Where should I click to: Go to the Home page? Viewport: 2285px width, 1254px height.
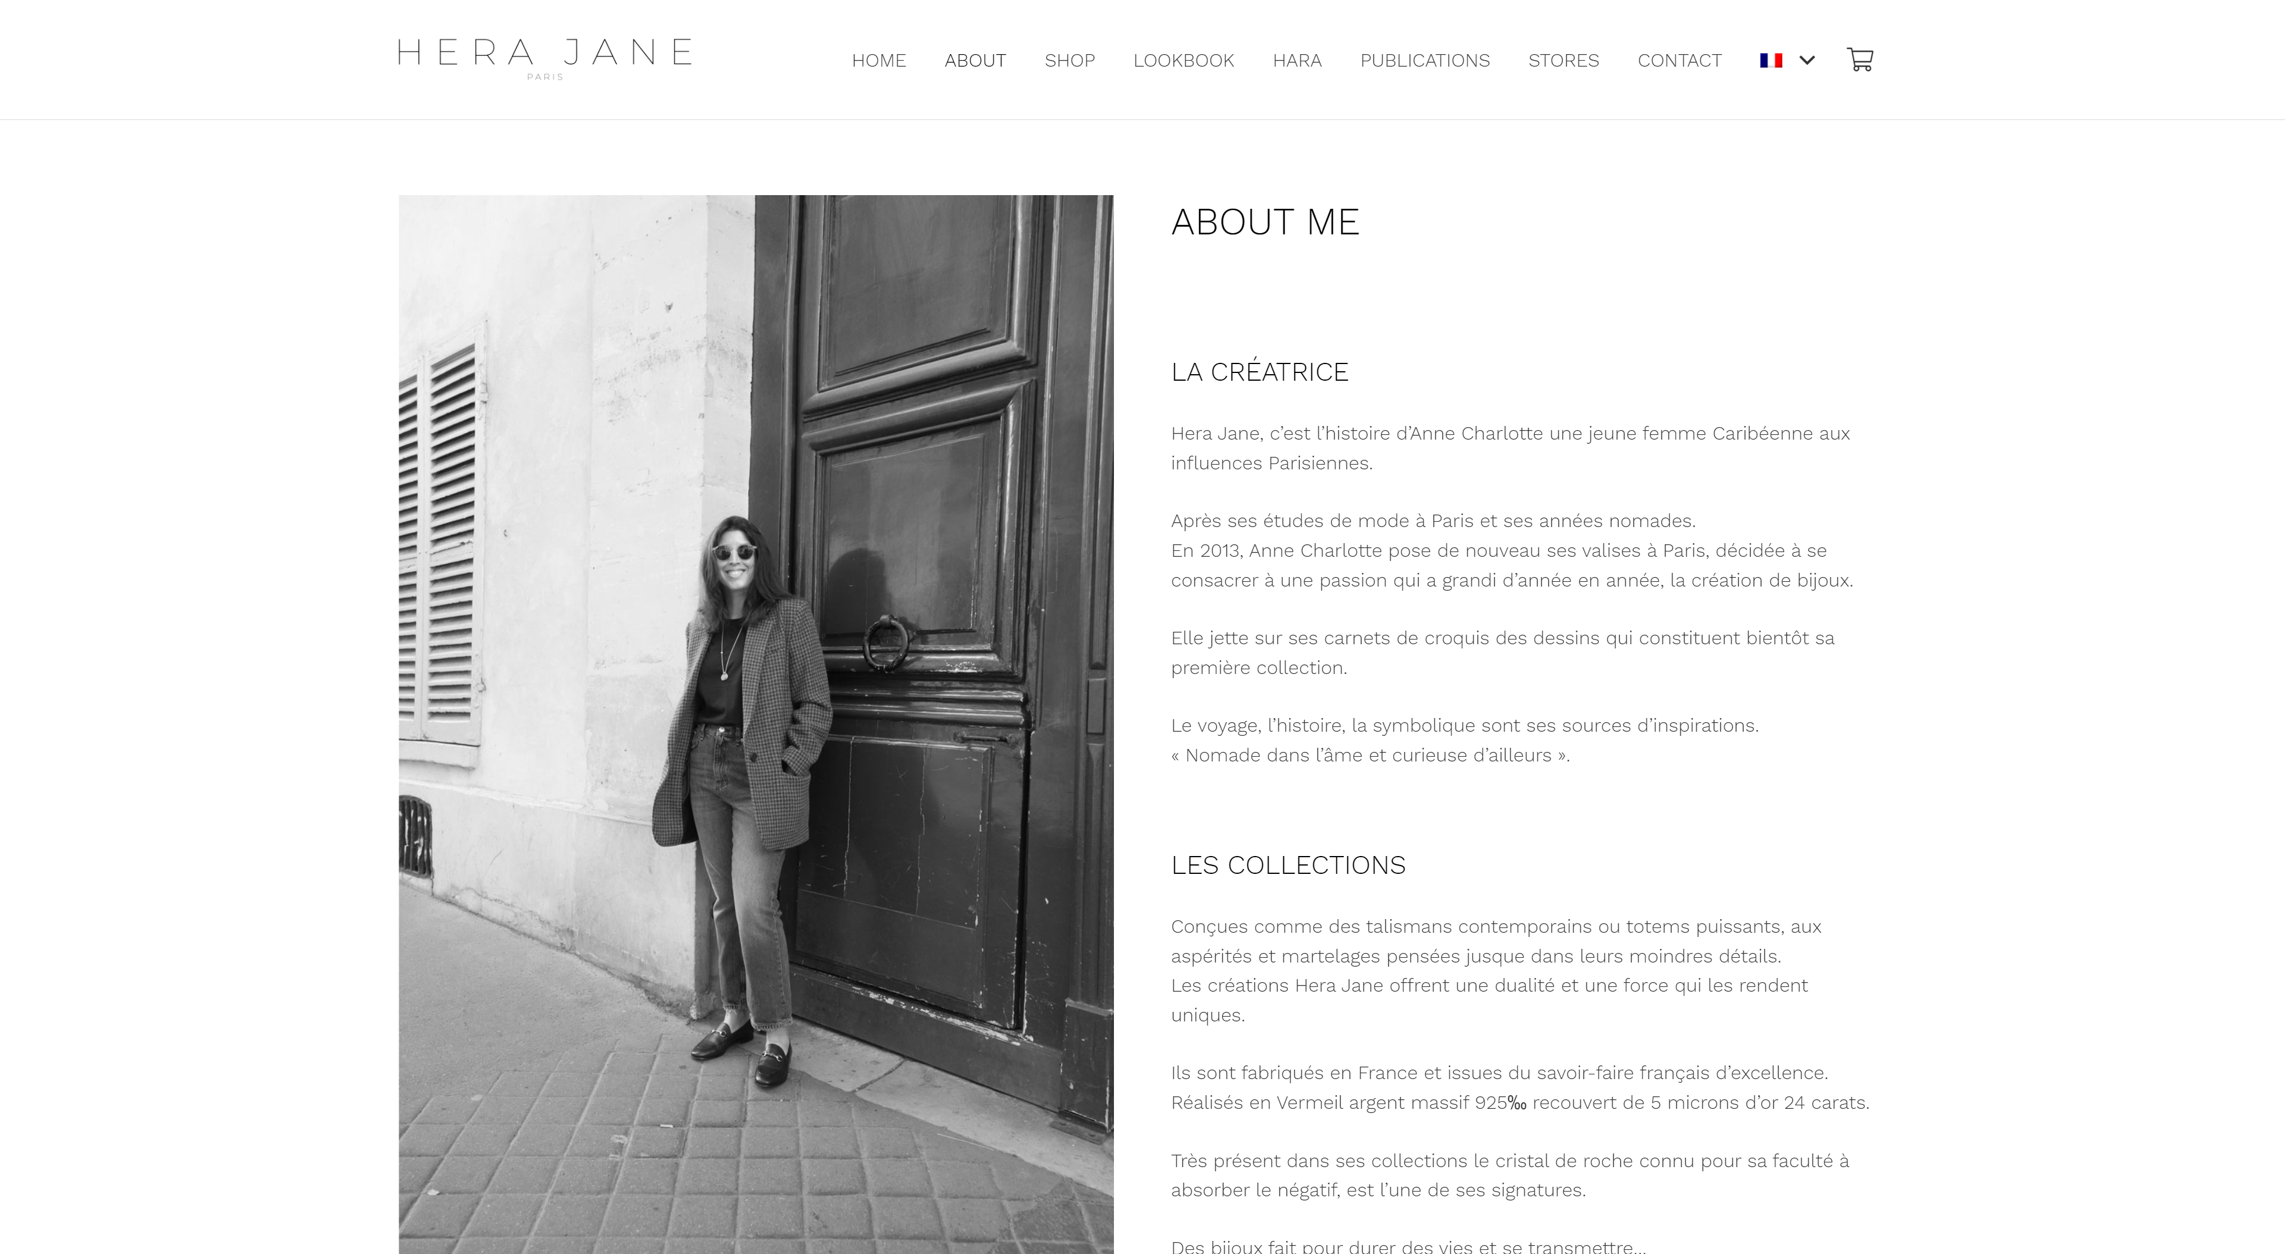pos(878,60)
